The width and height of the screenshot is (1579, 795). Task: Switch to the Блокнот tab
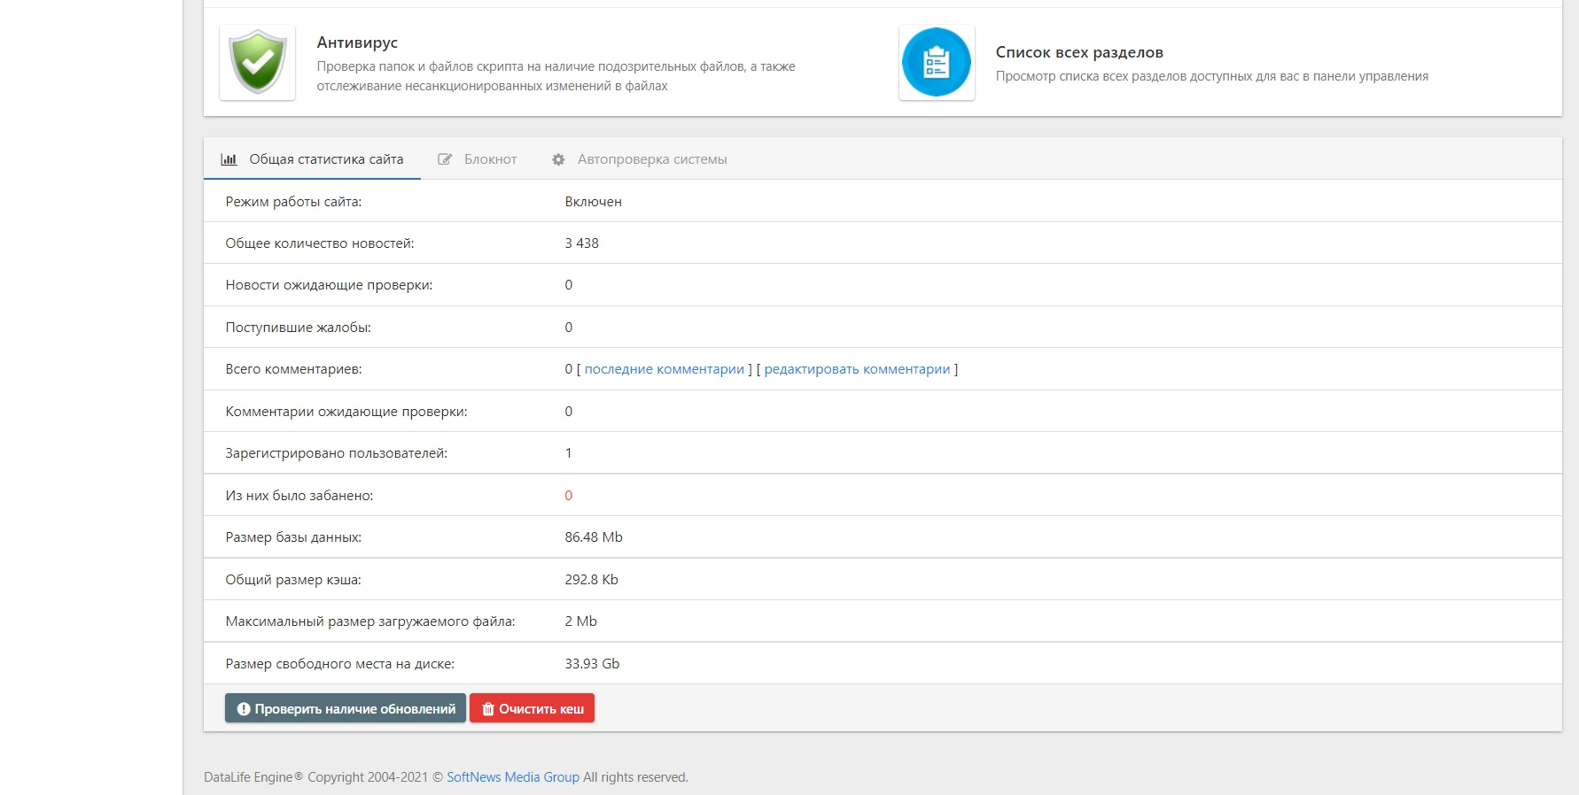point(490,159)
